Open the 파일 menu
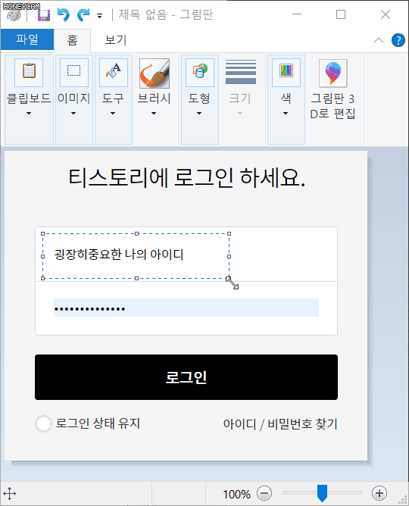Screen dimensions: 409x506 tap(27, 39)
